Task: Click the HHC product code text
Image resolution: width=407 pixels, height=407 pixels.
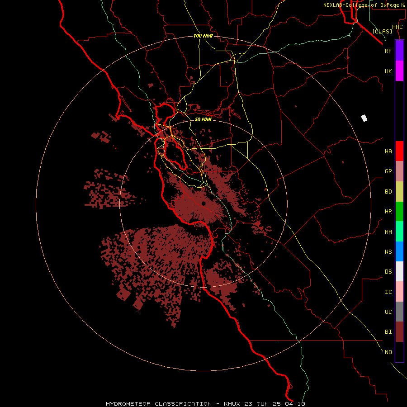Action: [397, 27]
